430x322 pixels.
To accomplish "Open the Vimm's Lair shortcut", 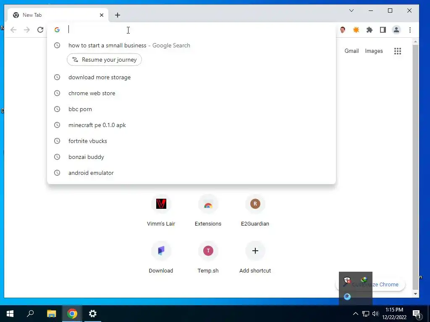I will click(161, 210).
